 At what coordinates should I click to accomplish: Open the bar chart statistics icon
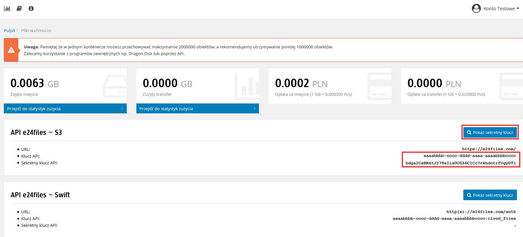(7, 8)
